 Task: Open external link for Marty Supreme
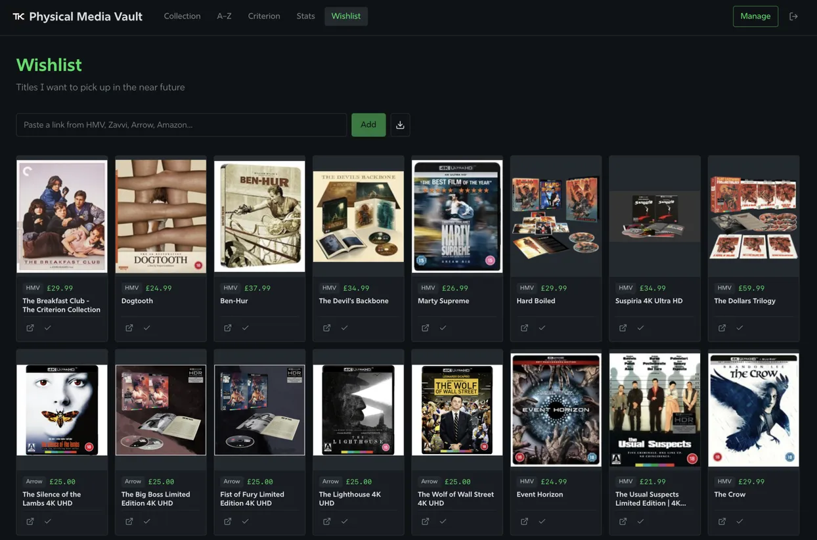pos(426,328)
